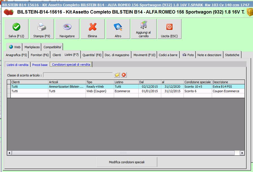The height and width of the screenshot is (172, 253).
Task: Open the Navigatore compass icon
Action: (x=67, y=27)
